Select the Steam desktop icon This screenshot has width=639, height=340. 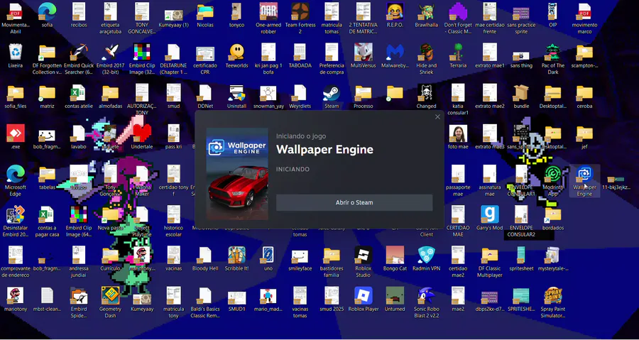pyautogui.click(x=332, y=97)
